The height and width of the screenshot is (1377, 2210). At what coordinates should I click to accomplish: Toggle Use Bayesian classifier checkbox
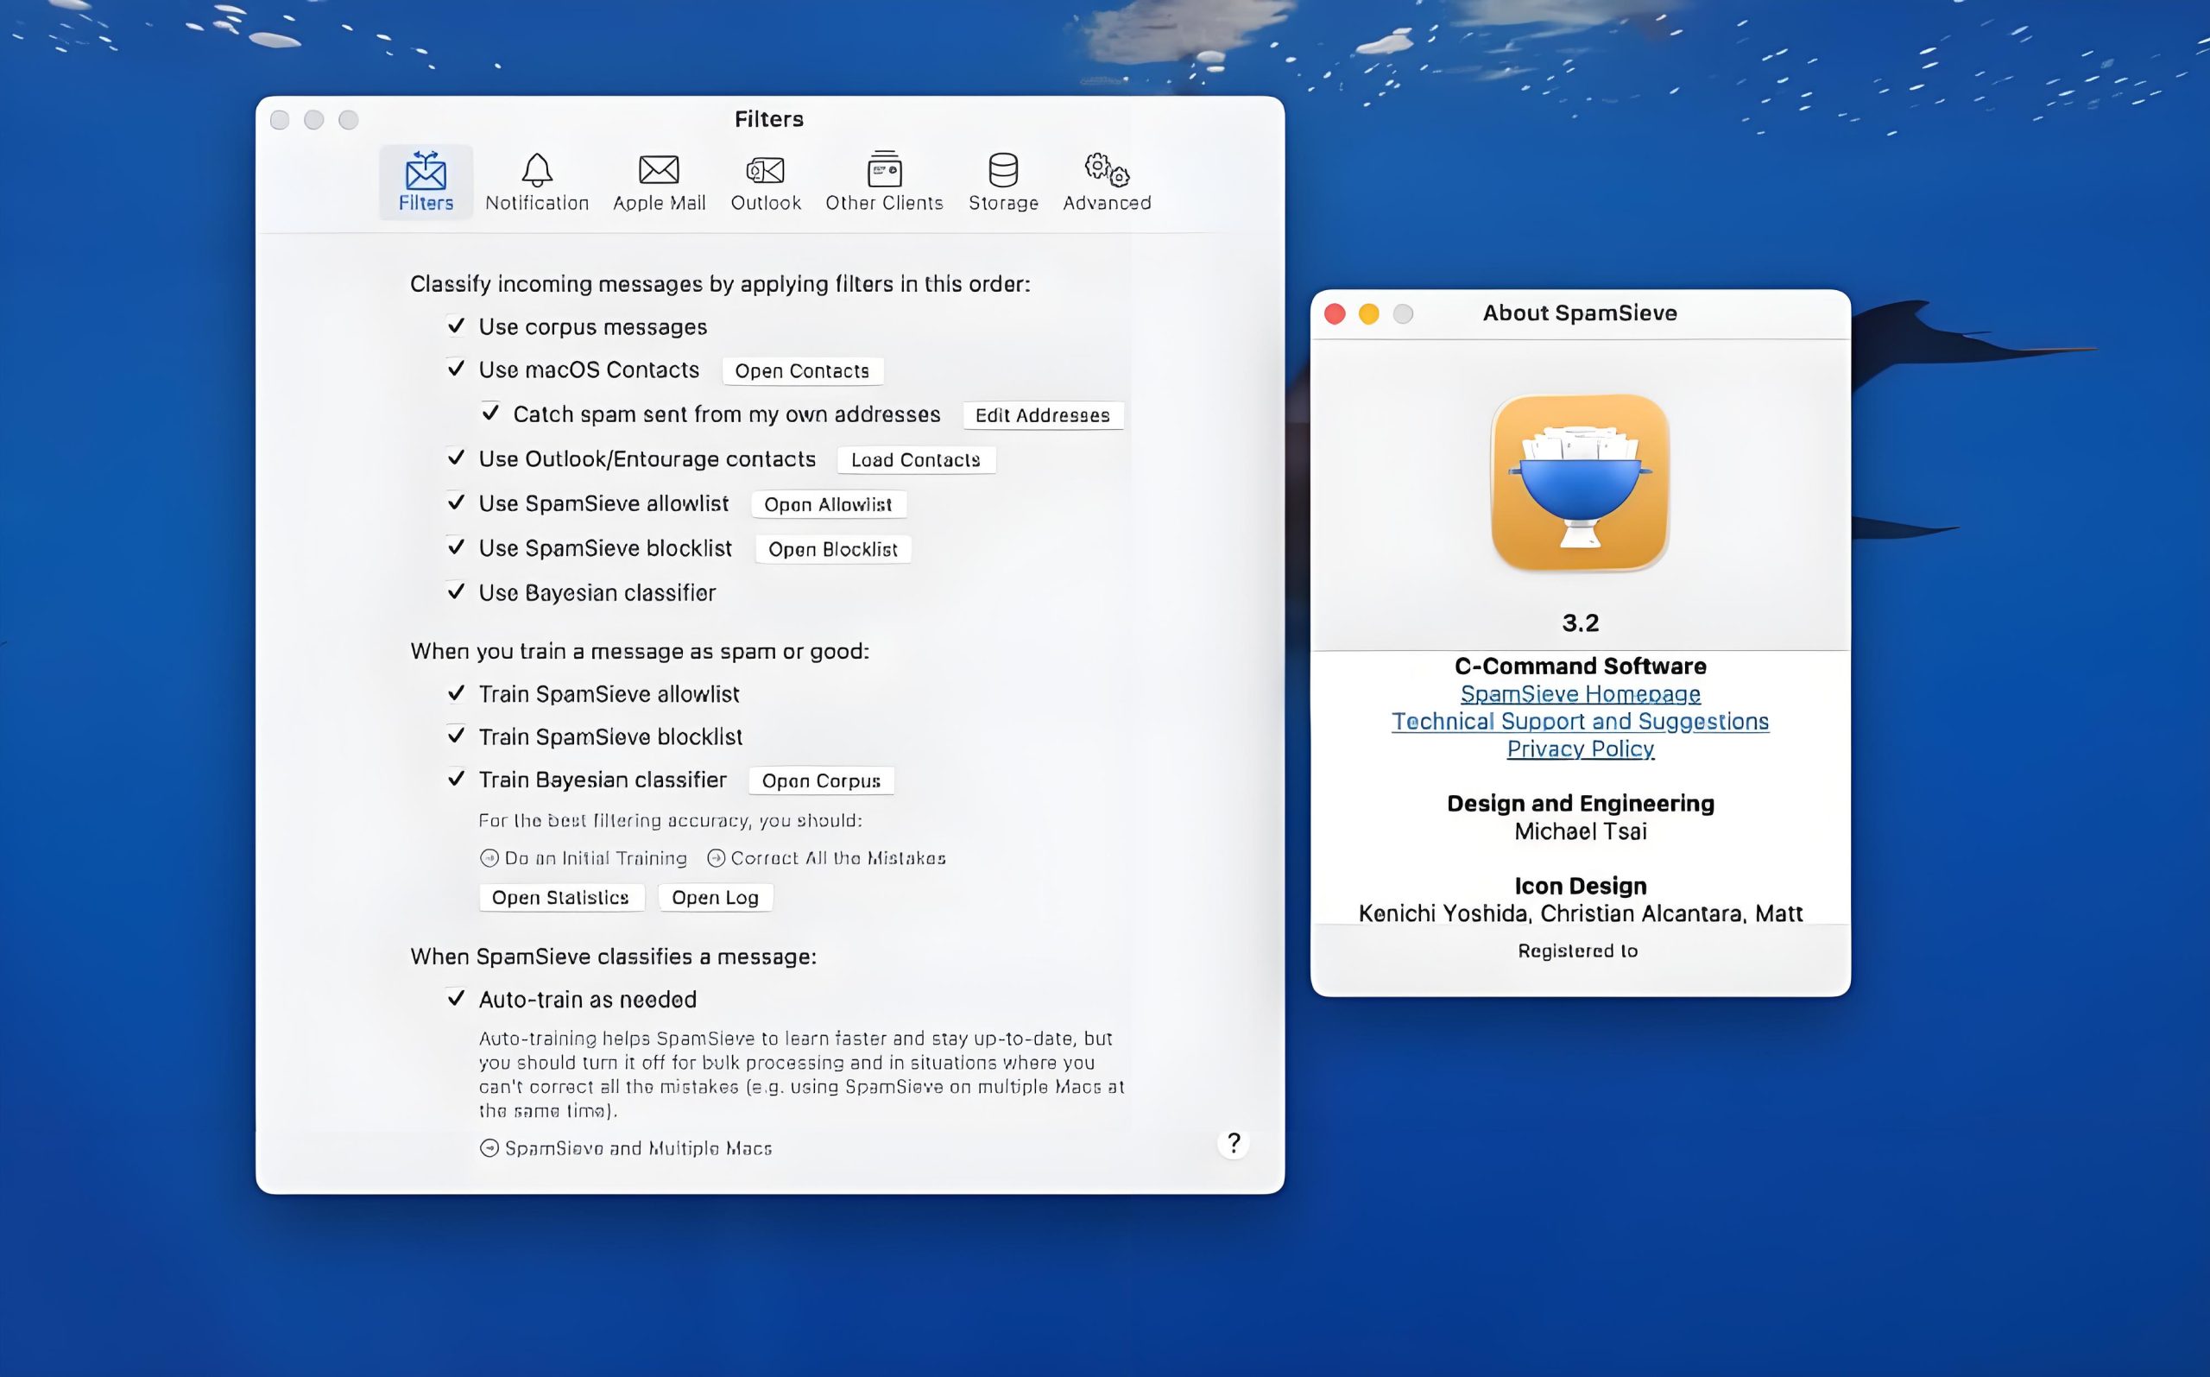tap(456, 592)
